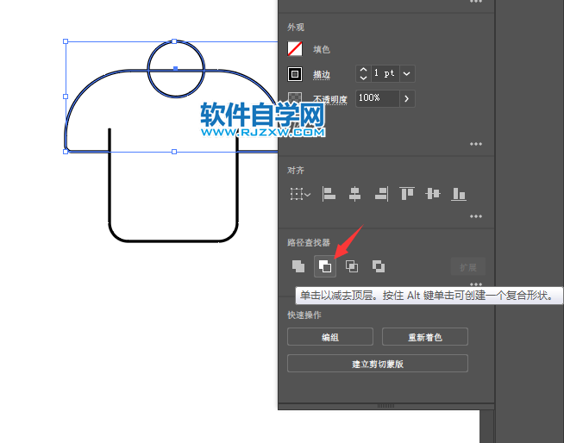The image size is (564, 443).
Task: Click the Recolor (重新着色) button
Action: click(x=425, y=337)
